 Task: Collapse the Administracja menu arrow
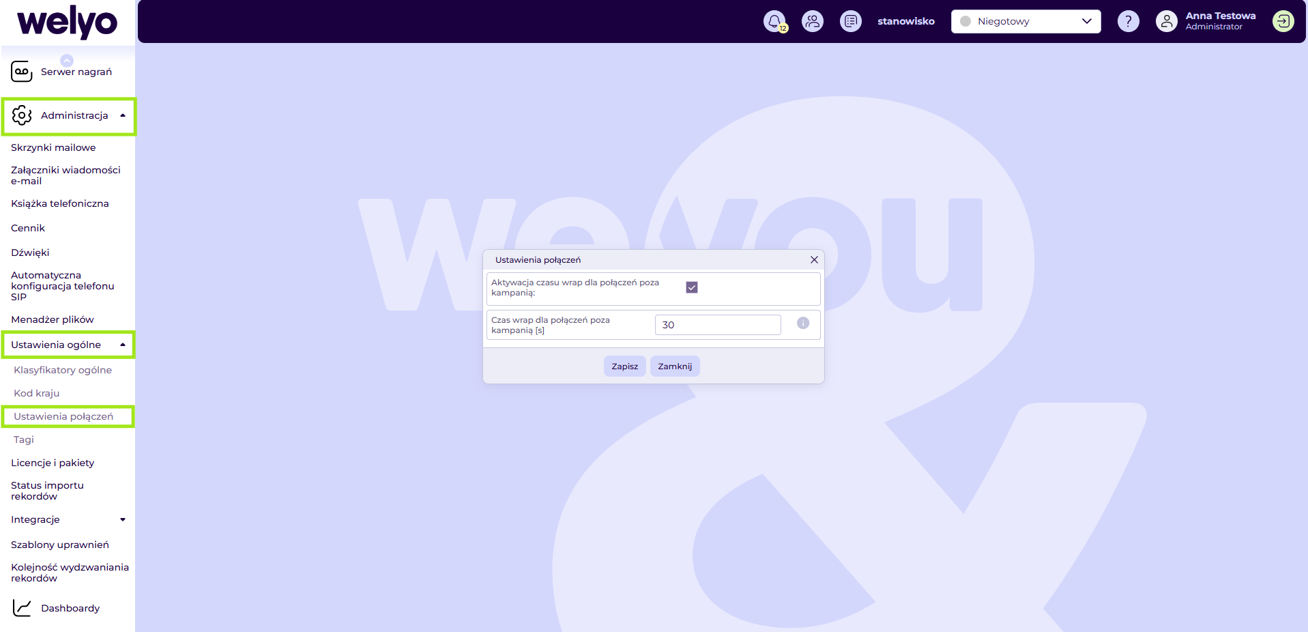pyautogui.click(x=123, y=115)
